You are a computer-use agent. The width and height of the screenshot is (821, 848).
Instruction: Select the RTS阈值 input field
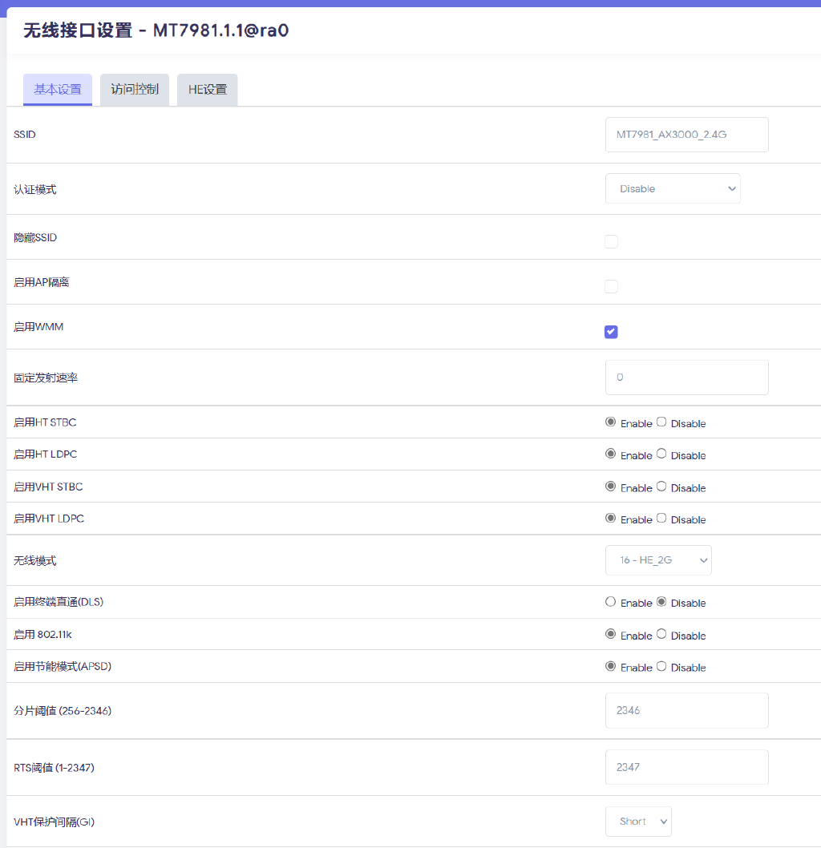686,767
